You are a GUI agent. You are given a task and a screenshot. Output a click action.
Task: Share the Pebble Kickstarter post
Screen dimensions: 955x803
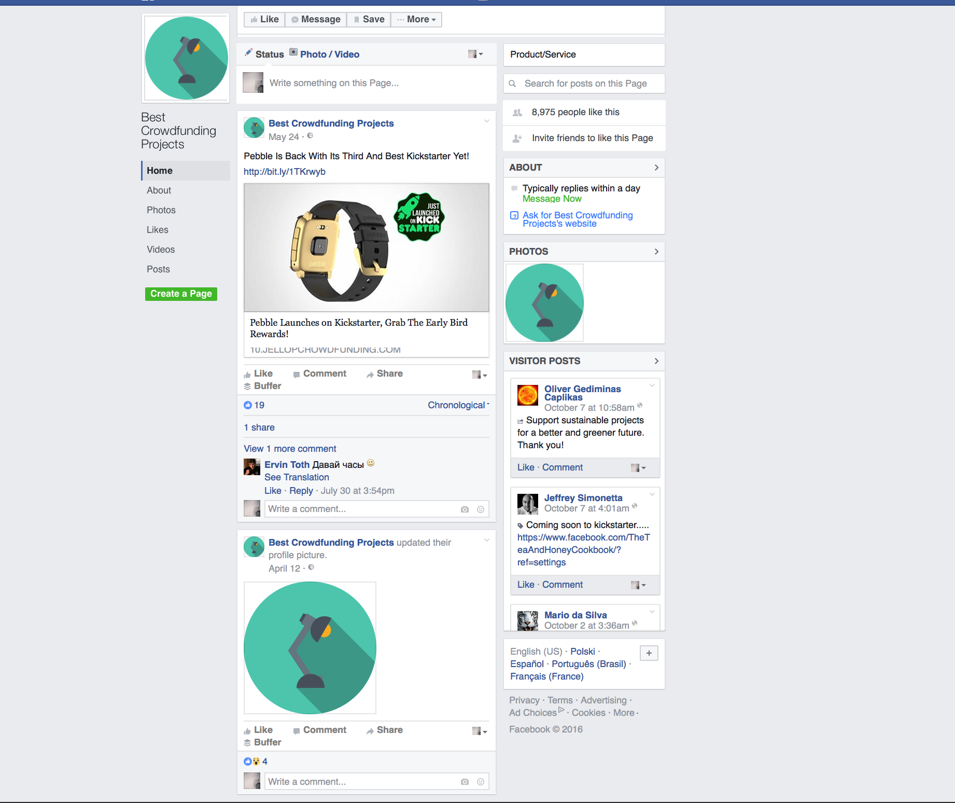click(385, 373)
